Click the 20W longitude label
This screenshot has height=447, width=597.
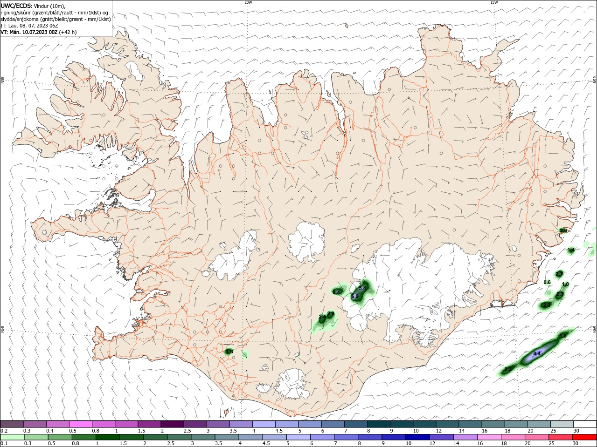point(248,2)
